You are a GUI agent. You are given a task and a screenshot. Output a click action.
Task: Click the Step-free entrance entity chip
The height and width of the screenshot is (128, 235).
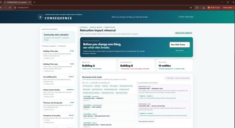[x=97, y=89]
